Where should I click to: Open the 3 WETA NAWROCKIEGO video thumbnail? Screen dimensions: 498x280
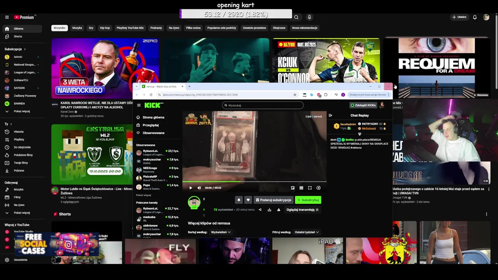(105, 68)
